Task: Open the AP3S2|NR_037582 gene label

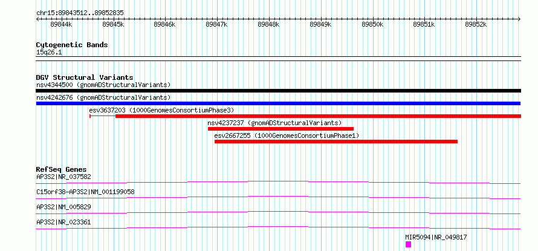Action: coord(63,177)
